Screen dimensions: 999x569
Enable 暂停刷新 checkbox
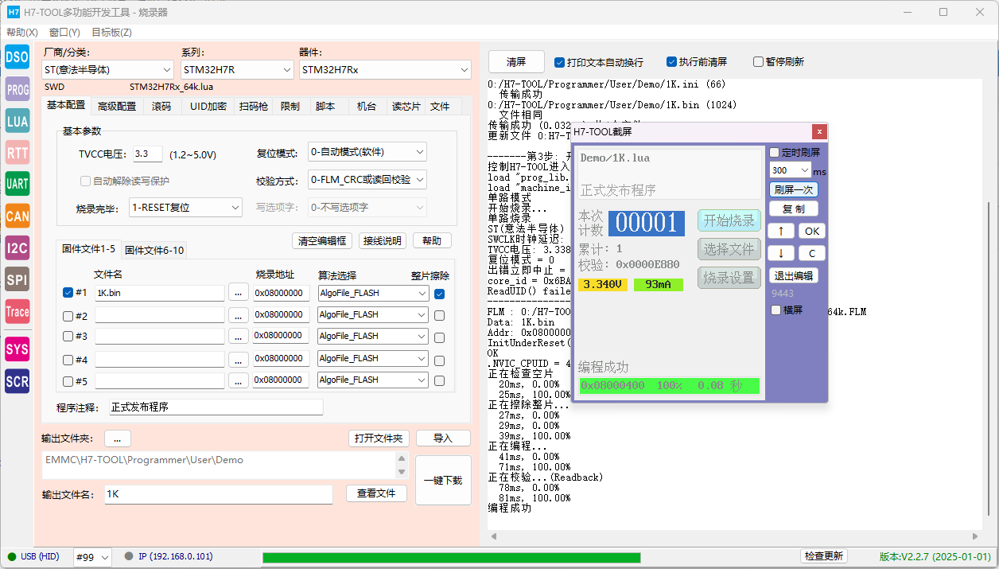coord(758,62)
